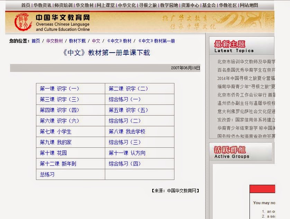Open topic 意大利佛罗伦萨社会文化促进

(246, 111)
